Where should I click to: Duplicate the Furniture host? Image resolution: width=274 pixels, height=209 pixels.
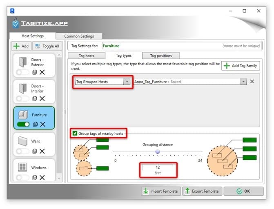[x=35, y=124]
